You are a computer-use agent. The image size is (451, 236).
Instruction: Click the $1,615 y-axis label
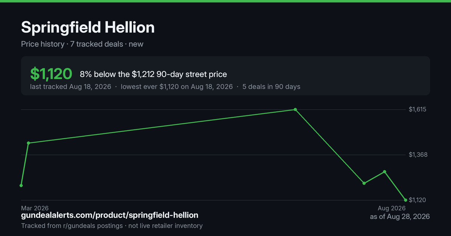click(417, 109)
